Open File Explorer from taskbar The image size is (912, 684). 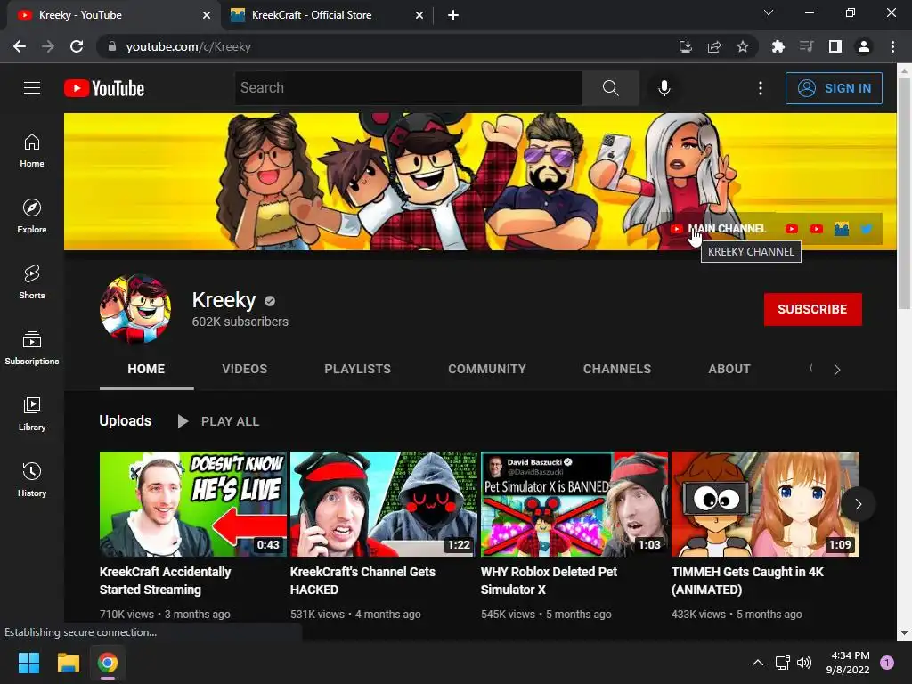tap(68, 663)
